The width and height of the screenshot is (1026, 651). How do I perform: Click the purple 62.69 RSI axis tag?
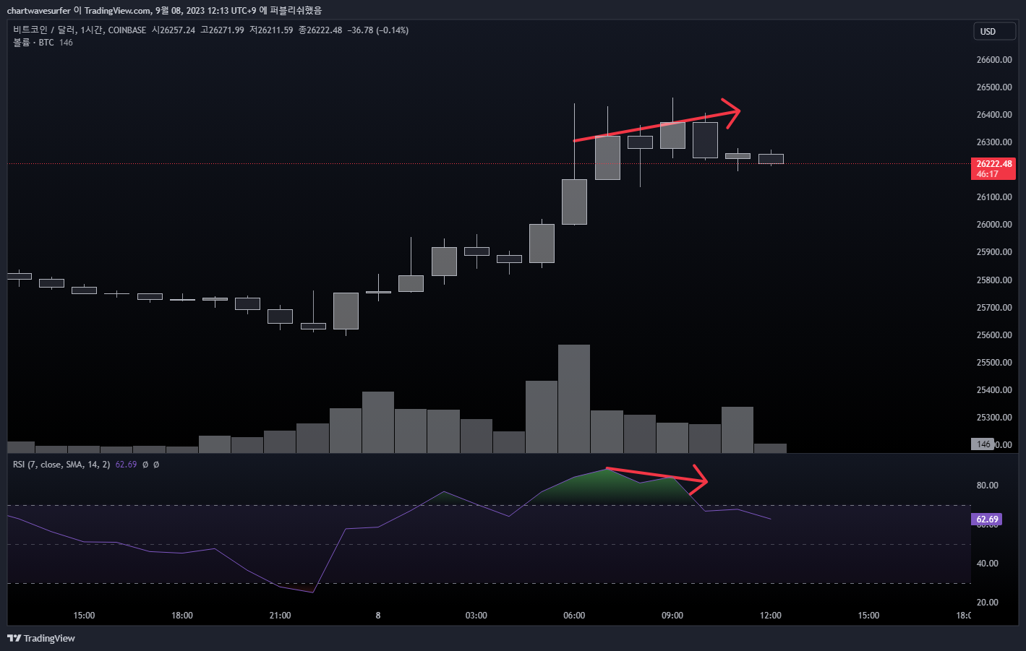tap(987, 519)
